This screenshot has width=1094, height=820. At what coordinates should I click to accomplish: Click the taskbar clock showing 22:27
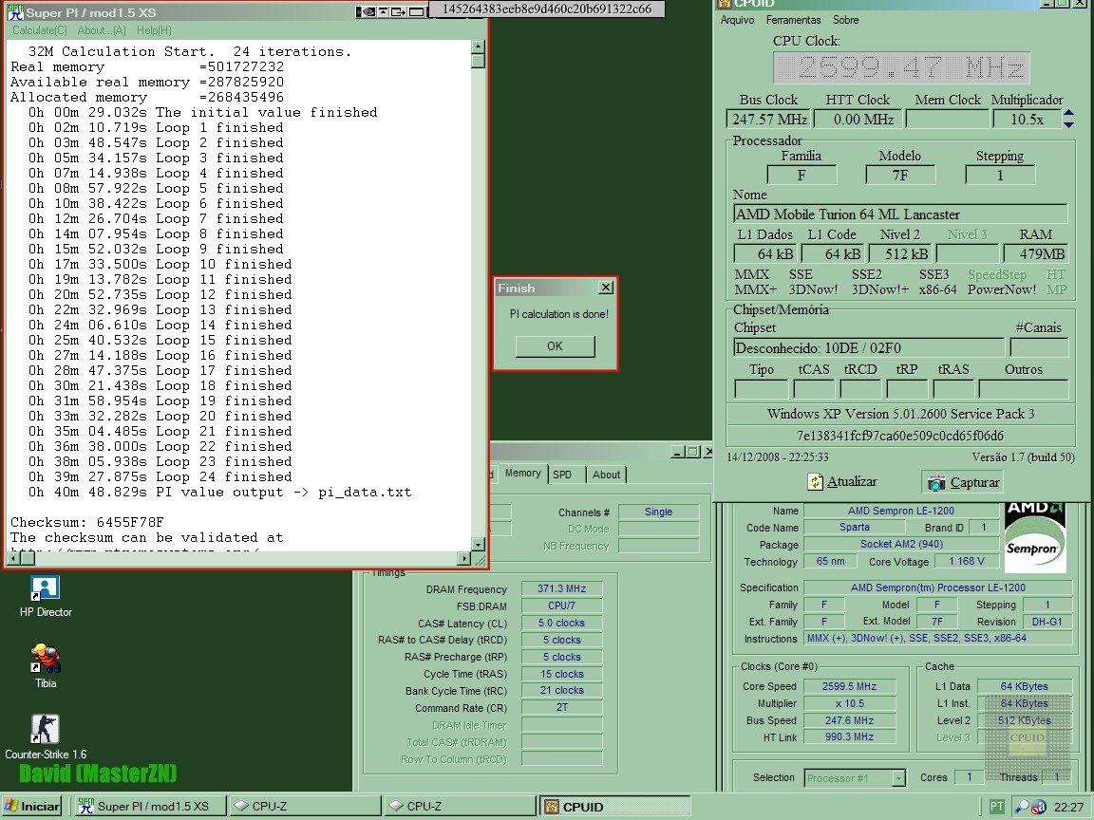1069,807
